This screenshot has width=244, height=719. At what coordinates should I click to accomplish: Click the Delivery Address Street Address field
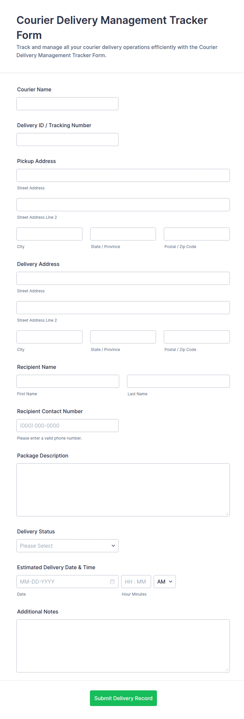tap(123, 278)
